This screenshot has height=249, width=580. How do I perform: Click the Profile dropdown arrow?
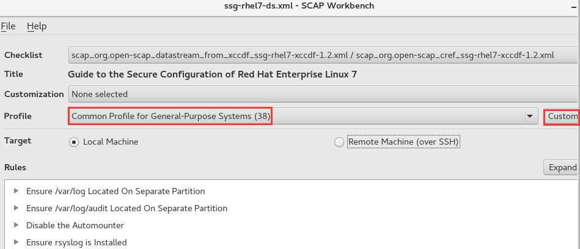pos(529,117)
